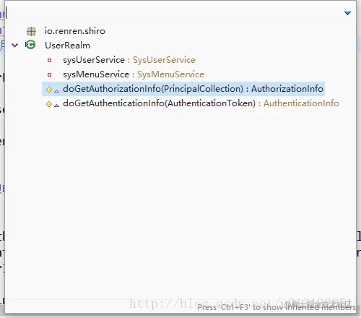Select the io.renren.shiro package entry

pos(75,31)
